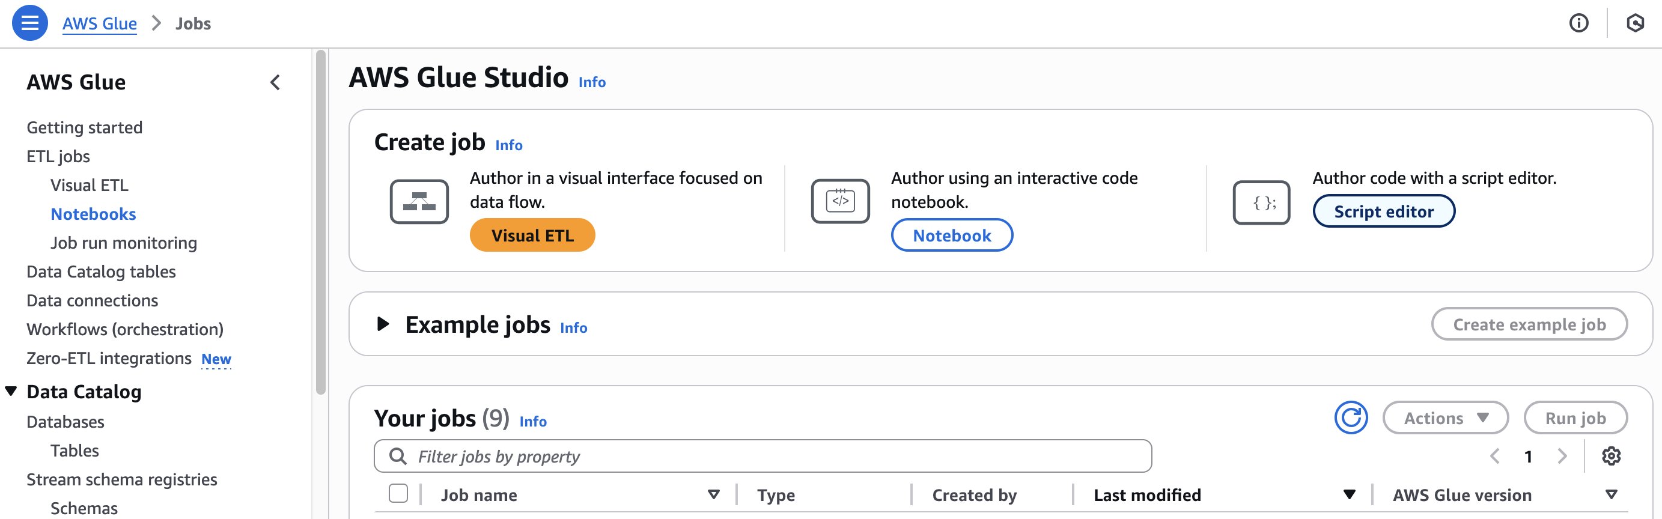Screen dimensions: 1662x519
Task: Open Info link next to Example jobs
Action: pos(574,327)
